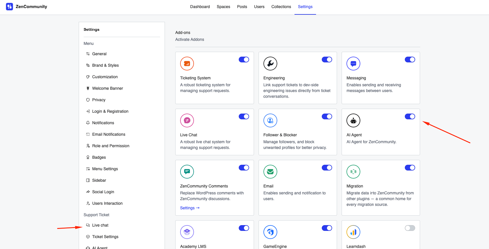Click the Role and Permission icon
The width and height of the screenshot is (489, 249).
click(88, 146)
